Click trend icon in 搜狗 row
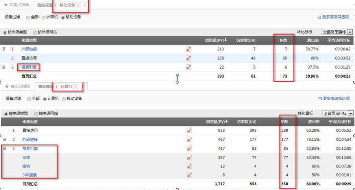 [x=189, y=166]
